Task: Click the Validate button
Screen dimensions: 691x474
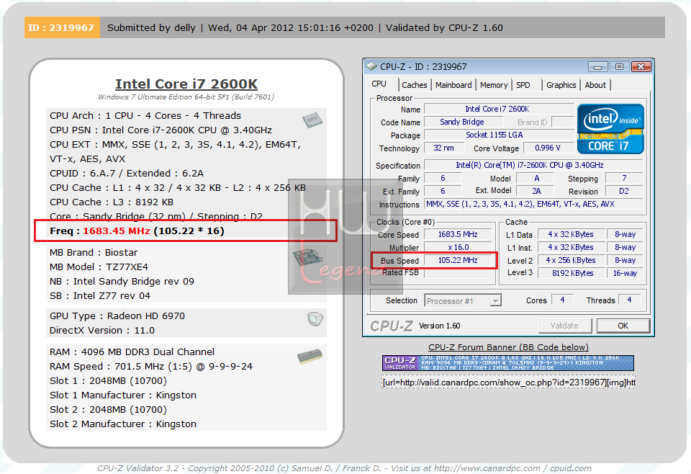Action: point(564,326)
